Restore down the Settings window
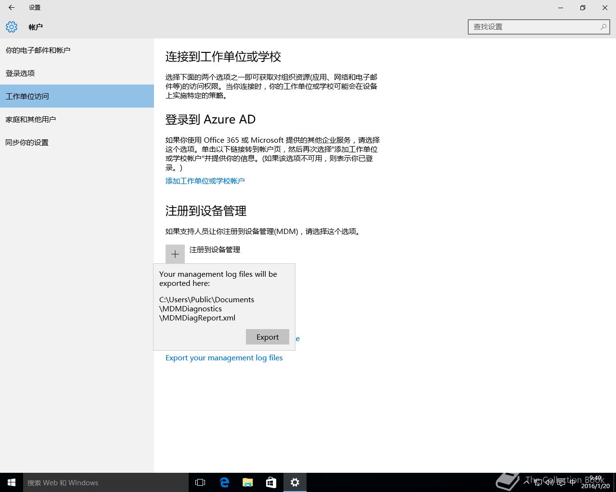The height and width of the screenshot is (492, 616). click(x=583, y=8)
